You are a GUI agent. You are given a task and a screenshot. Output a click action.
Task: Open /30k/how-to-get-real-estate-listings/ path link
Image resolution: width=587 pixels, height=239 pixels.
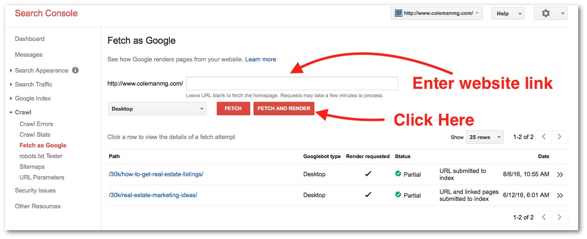[156, 174]
